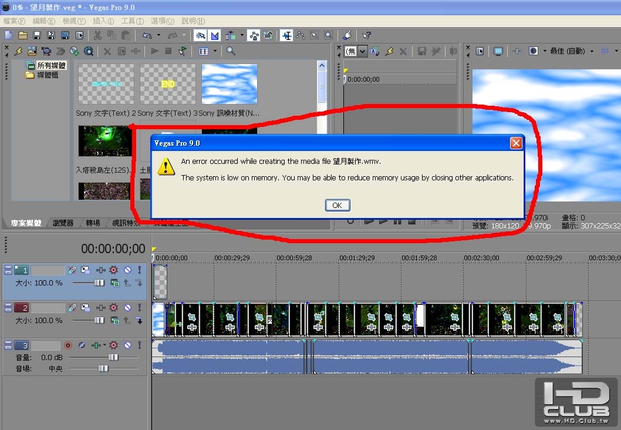
Task: Open the preview overlays grid dropdown
Action: click(616, 51)
